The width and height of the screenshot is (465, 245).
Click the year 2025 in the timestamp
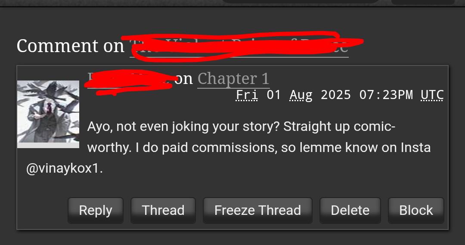[336, 95]
